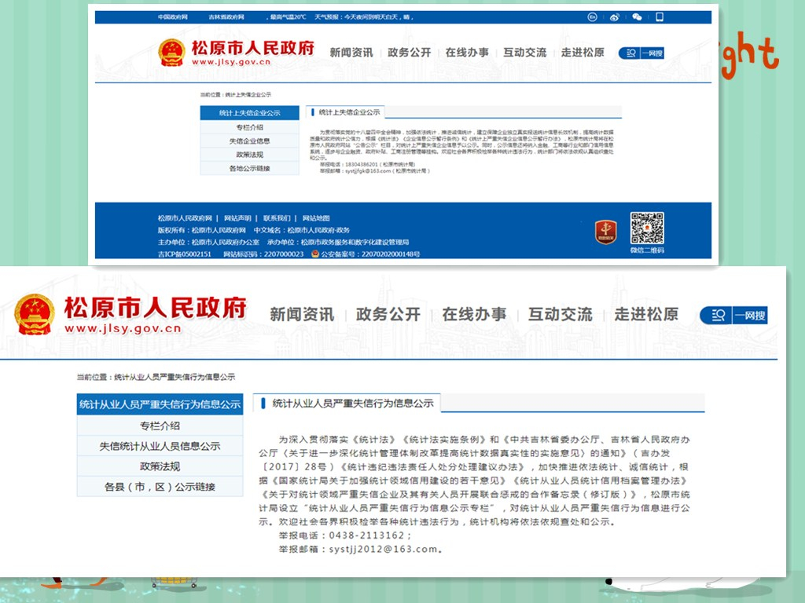The image size is (805, 603).
Task: Open 联系我们 footer link
Action: pyautogui.click(x=277, y=218)
